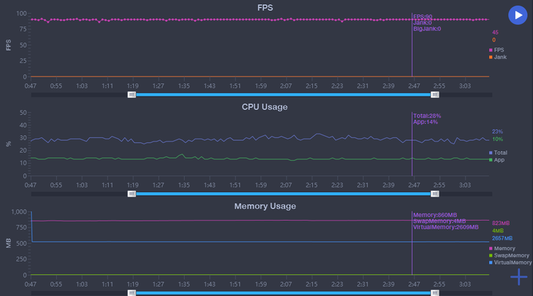Toggle the App CPU legend entry
Viewport: 533px width, 296px height.
point(498,159)
